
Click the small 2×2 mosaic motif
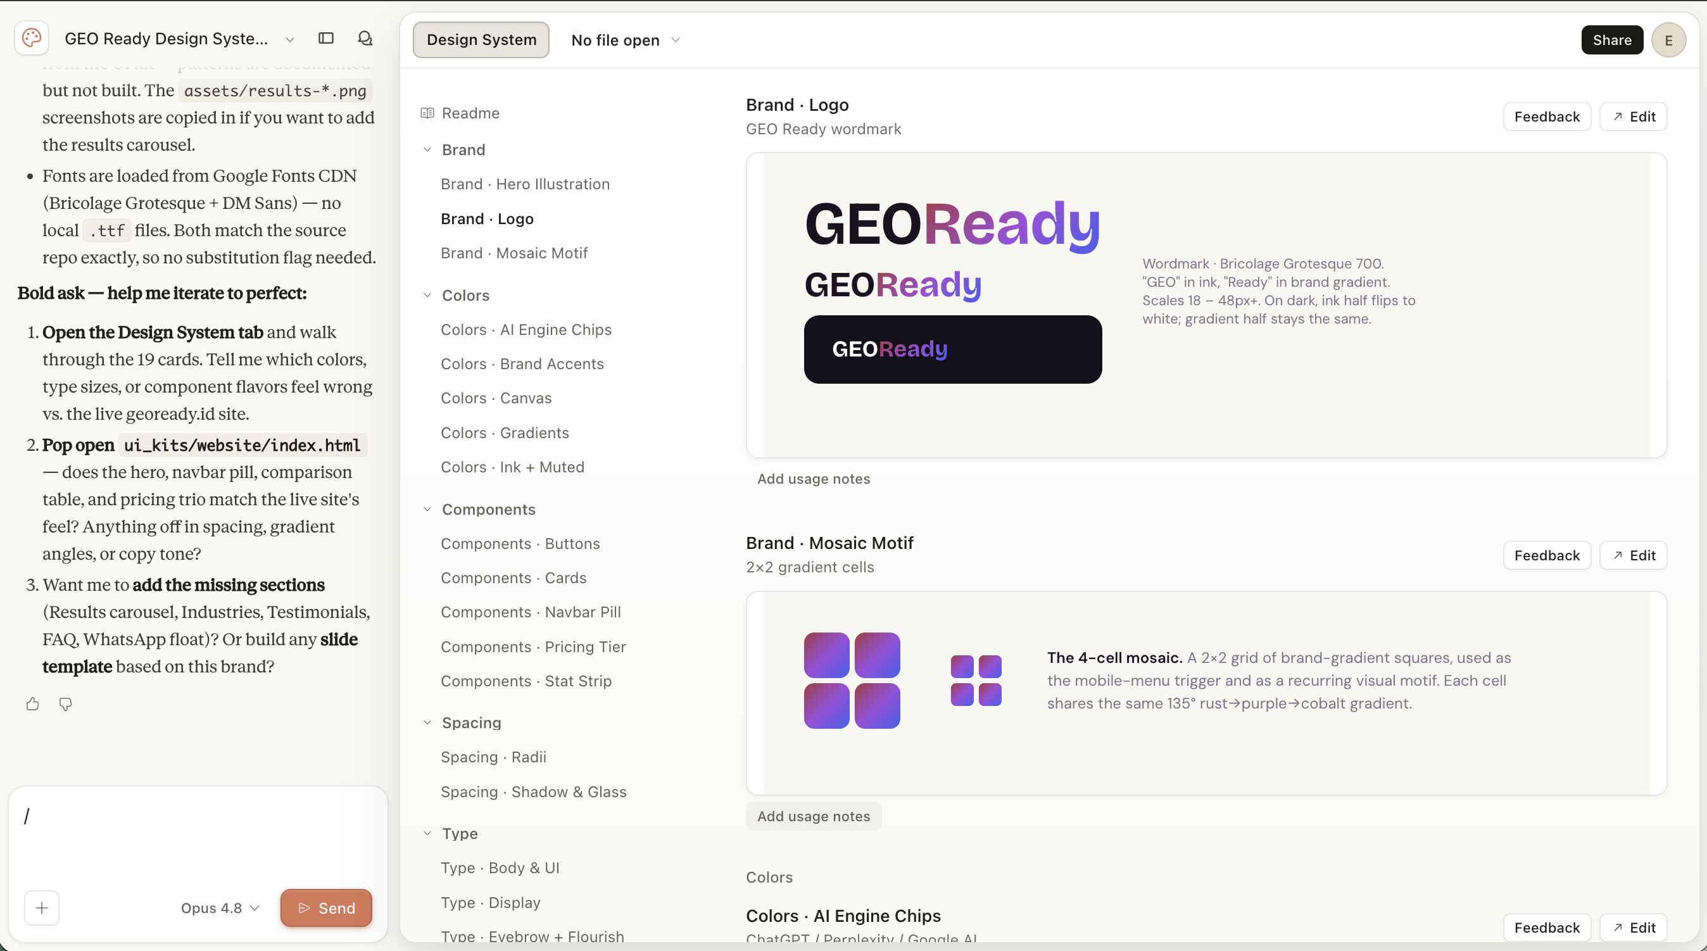coord(976,681)
